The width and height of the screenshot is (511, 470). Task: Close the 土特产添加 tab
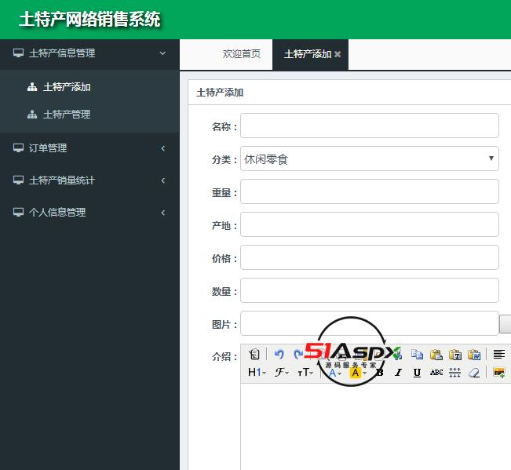[x=338, y=54]
